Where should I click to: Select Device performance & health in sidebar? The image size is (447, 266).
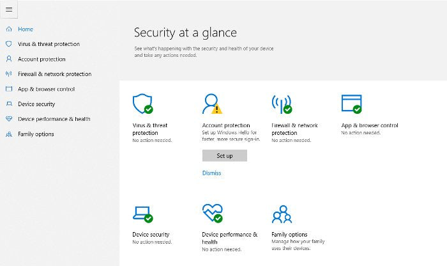click(x=54, y=119)
